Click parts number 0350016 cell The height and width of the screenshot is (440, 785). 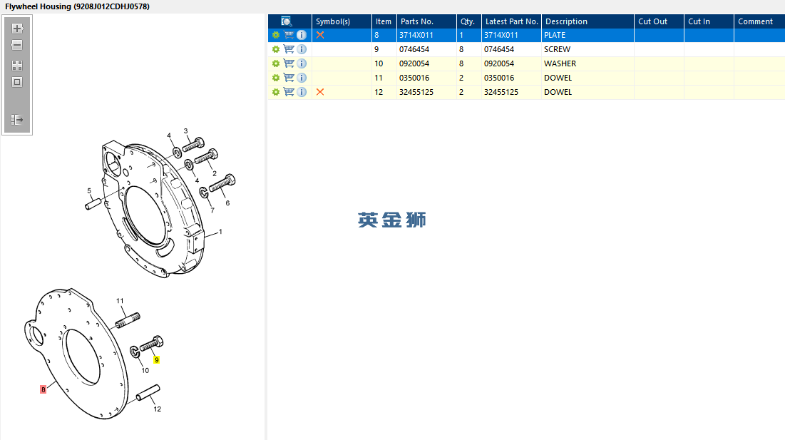pos(426,78)
